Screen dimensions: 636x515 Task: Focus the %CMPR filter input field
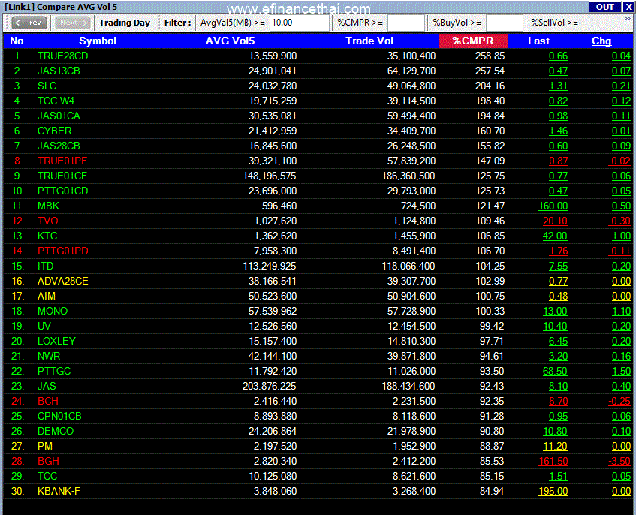coord(406,23)
